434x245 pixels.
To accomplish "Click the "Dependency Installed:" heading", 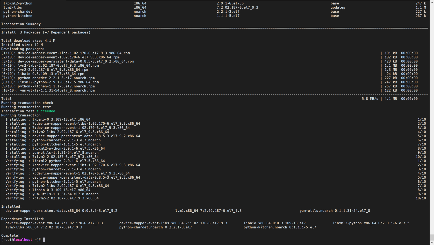I will tap(23, 219).
